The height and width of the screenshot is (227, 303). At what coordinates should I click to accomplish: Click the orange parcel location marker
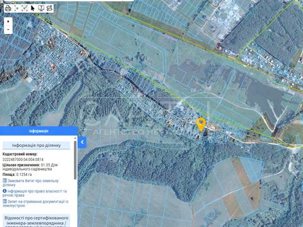(201, 124)
